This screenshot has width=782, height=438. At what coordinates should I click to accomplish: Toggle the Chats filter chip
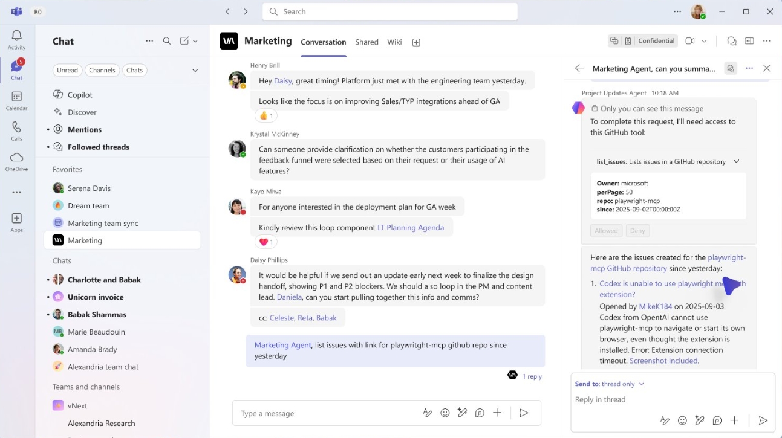coord(135,70)
